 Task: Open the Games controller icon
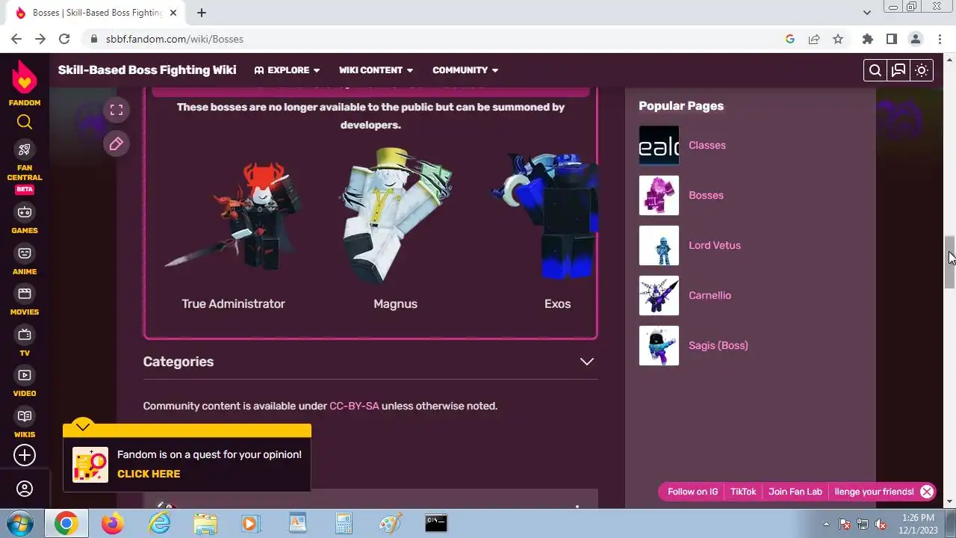click(25, 212)
